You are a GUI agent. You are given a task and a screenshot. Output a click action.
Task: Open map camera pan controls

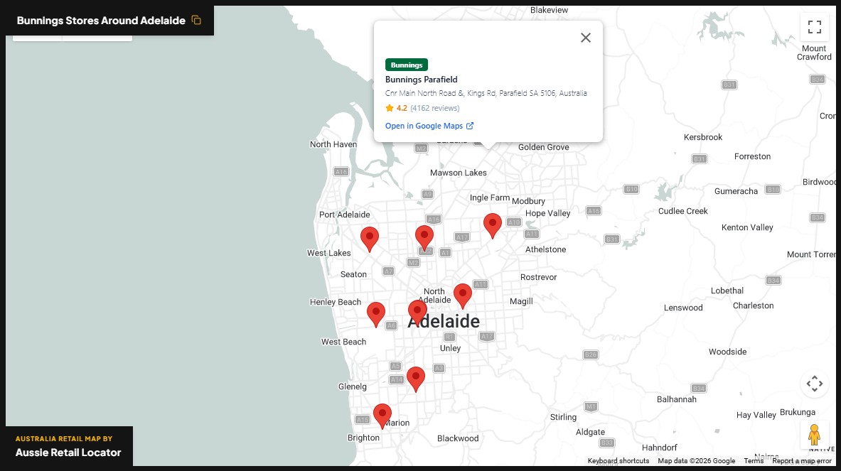[x=814, y=384]
